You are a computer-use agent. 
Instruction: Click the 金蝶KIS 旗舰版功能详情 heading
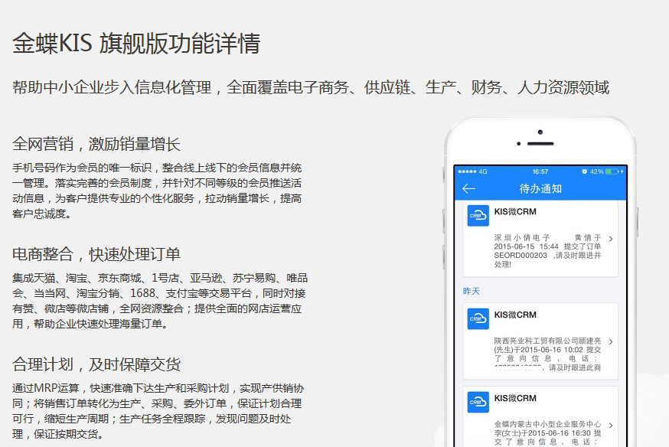tap(136, 43)
